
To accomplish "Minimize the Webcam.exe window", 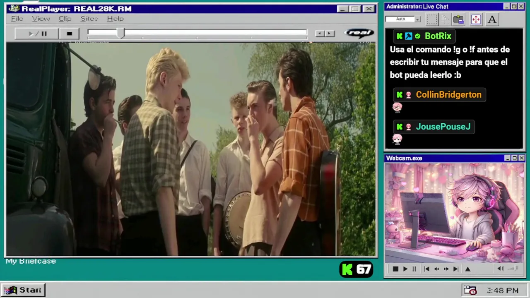I will click(507, 158).
